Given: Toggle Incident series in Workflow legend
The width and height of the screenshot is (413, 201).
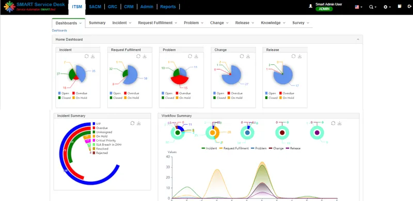Looking at the screenshot, I should click(x=209, y=148).
